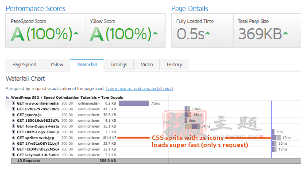The width and height of the screenshot is (301, 173).
Task: Expand the GET 185010cb9833d7b request row
Action: tap(13, 120)
